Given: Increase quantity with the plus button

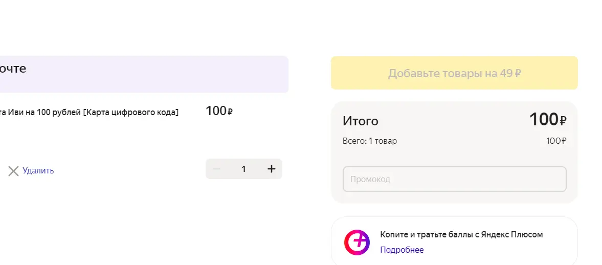Looking at the screenshot, I should coord(272,169).
